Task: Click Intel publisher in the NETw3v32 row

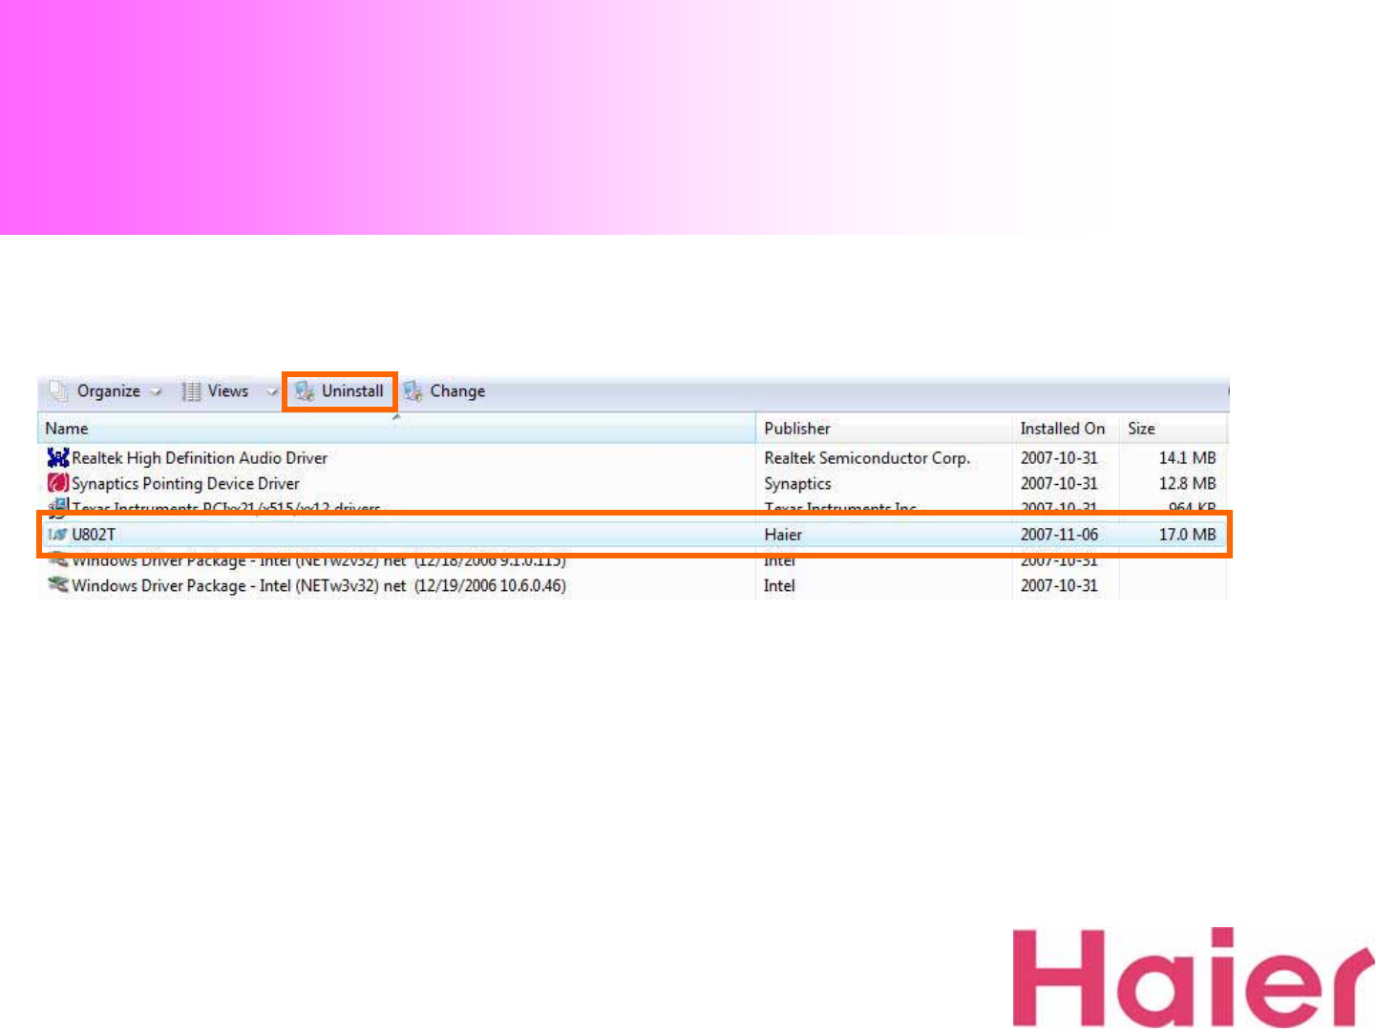Action: point(779,585)
